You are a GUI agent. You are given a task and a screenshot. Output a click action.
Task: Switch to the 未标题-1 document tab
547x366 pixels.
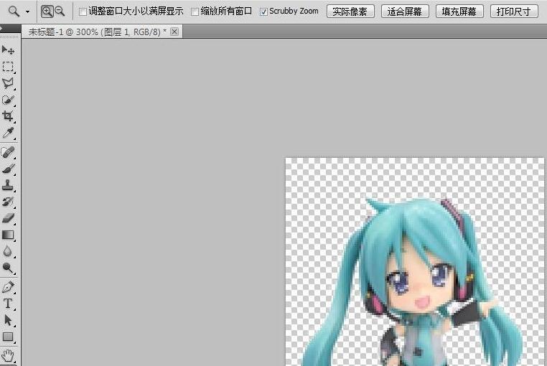98,32
